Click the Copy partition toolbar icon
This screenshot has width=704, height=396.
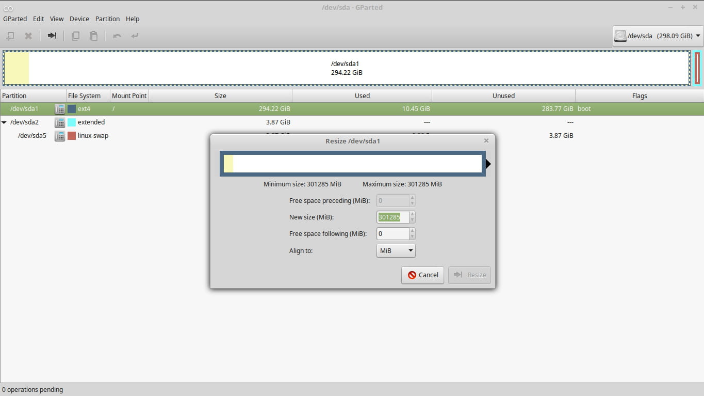[x=75, y=36]
